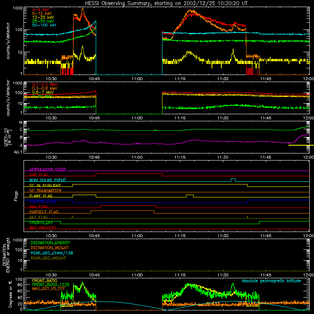Screen dimensions: 314x314
Task: Click the ECLIPSE_FLAG label
Action: pos(43,201)
